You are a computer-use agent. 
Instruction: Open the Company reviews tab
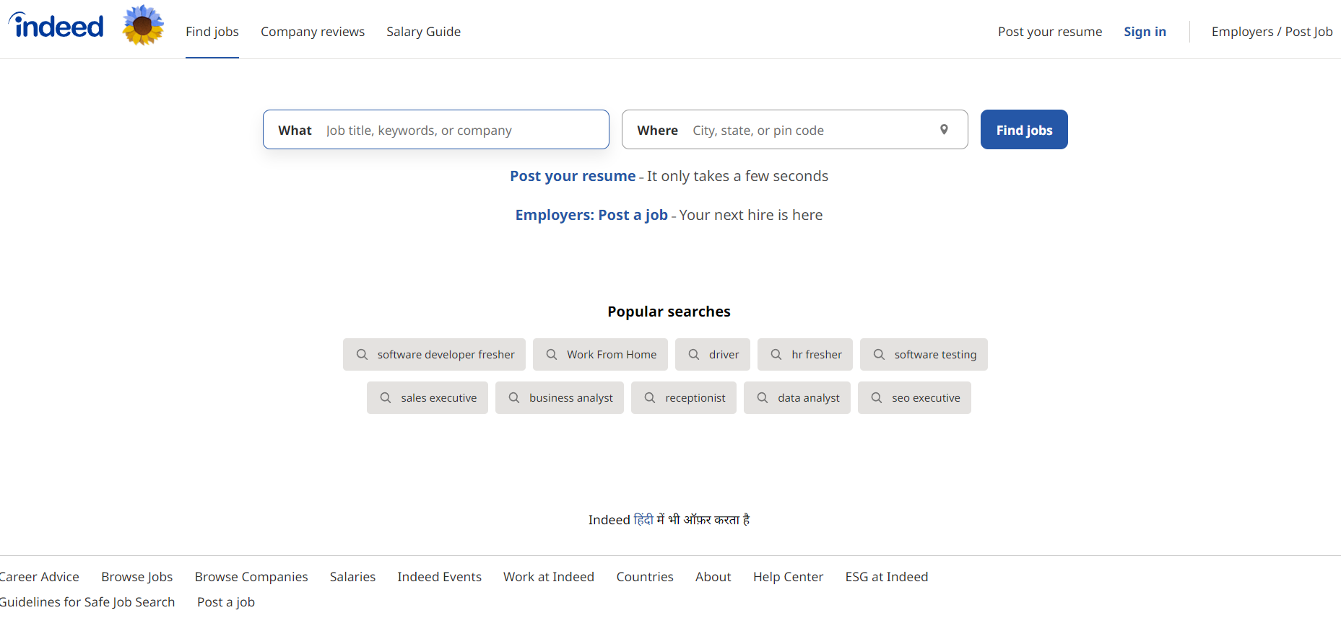click(313, 32)
